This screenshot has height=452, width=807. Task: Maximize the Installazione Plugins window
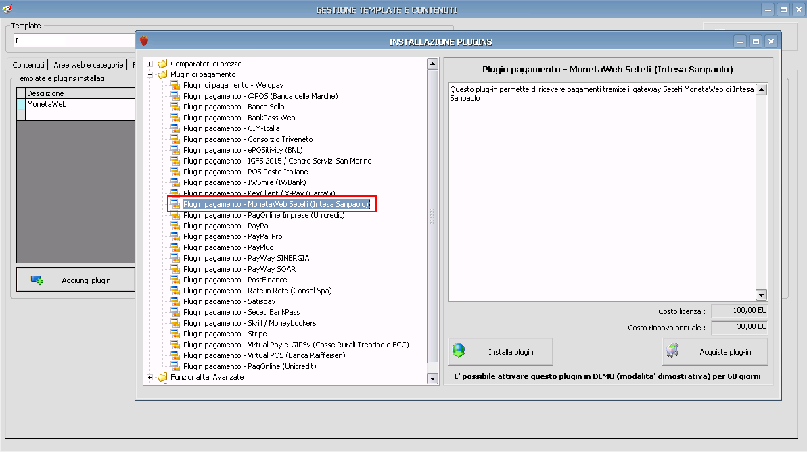coord(756,42)
